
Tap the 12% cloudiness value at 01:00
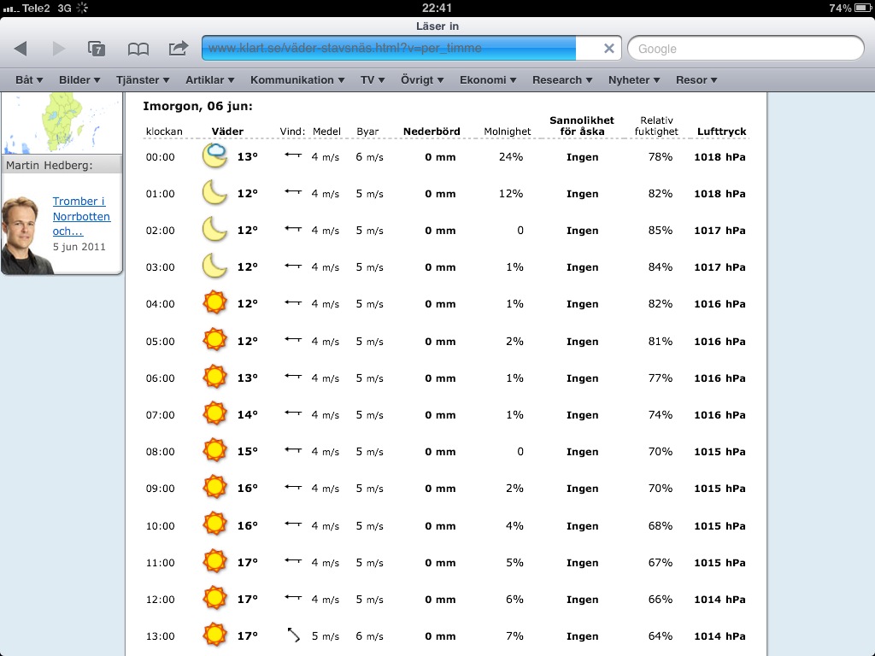coord(511,194)
